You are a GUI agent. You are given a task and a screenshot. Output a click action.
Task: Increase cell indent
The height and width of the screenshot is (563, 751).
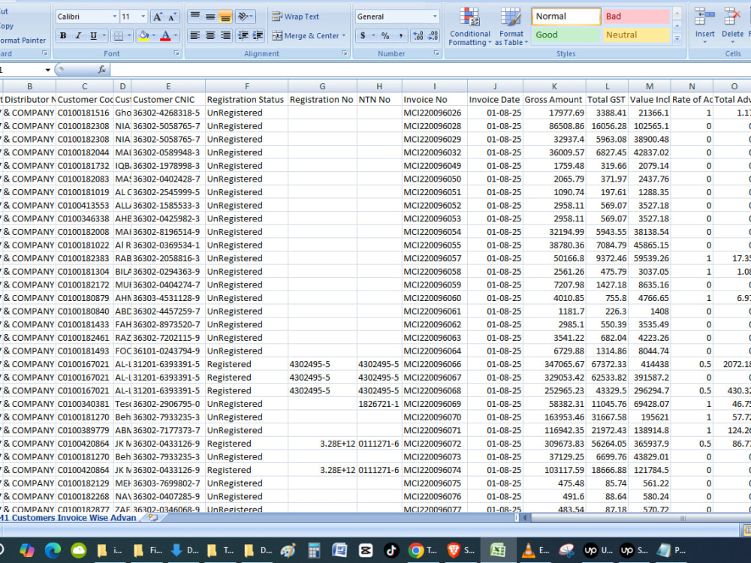point(258,36)
